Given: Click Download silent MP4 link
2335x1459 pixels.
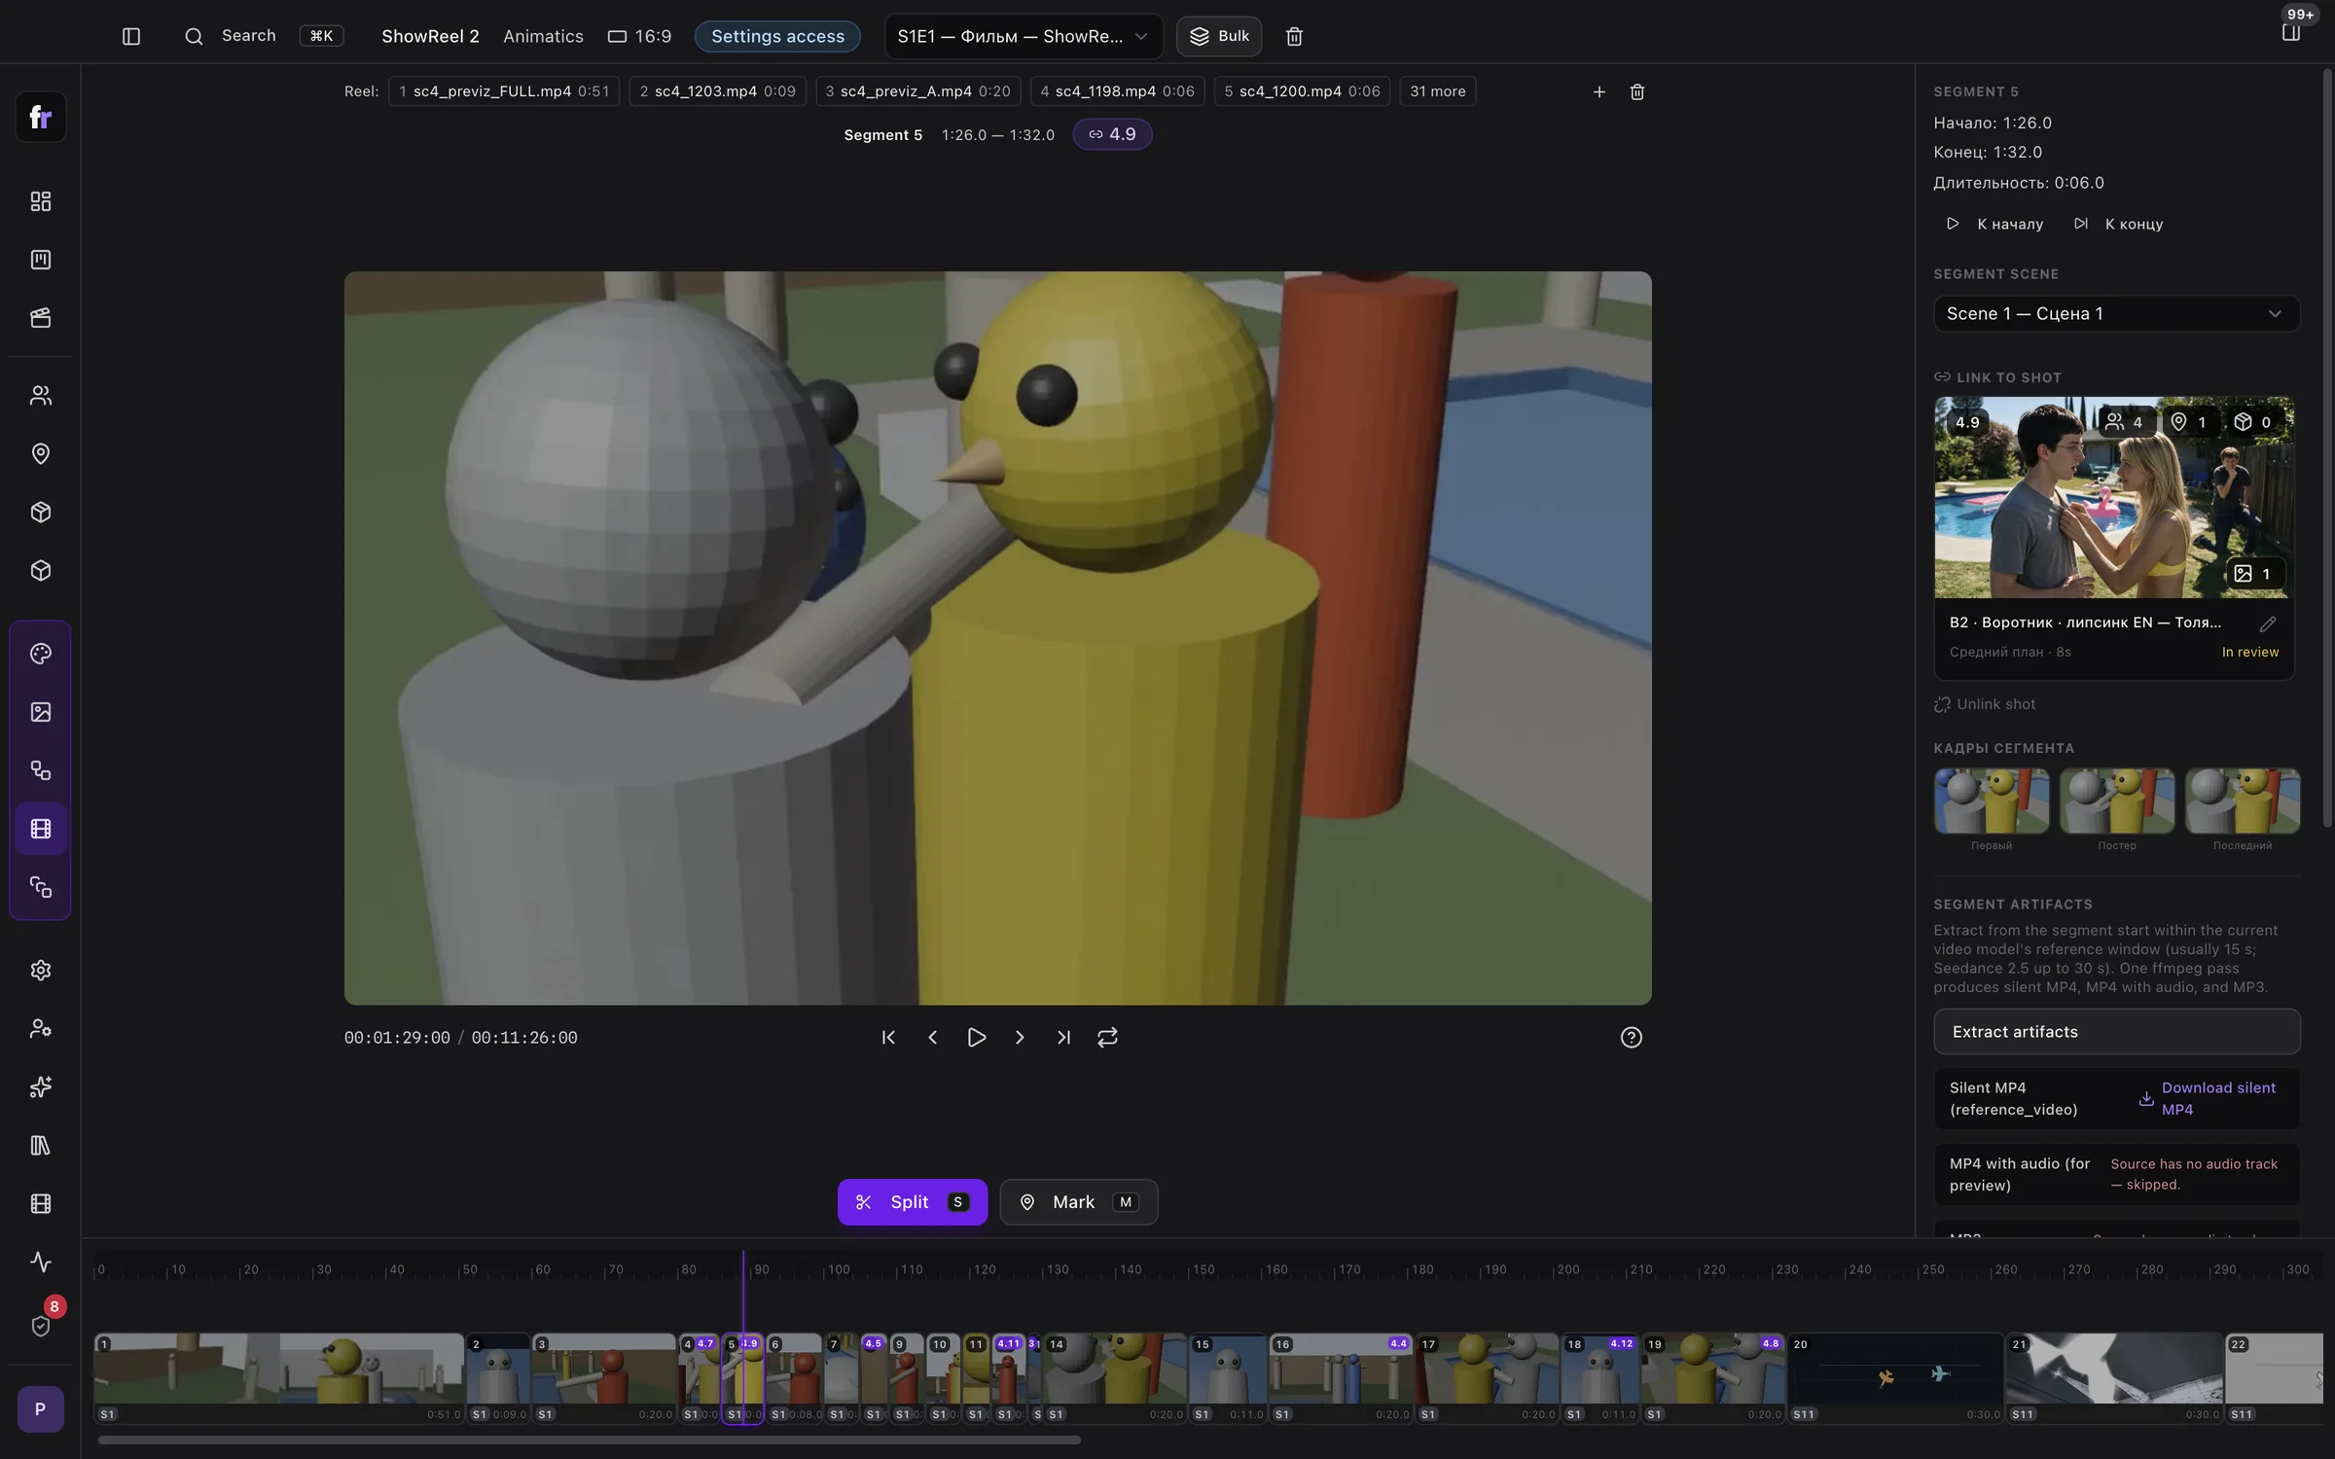Looking at the screenshot, I should pyautogui.click(x=2208, y=1098).
